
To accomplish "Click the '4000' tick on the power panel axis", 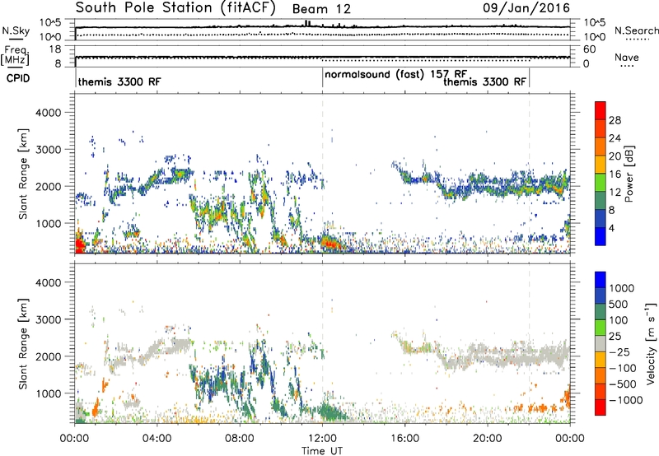I will [48, 113].
